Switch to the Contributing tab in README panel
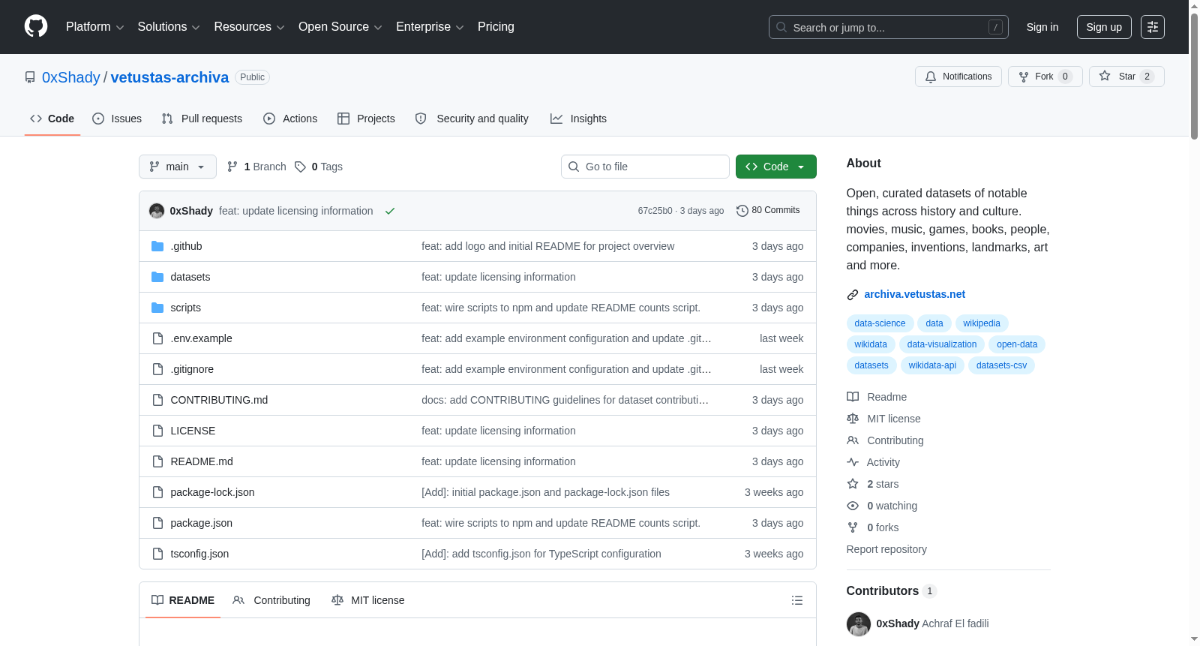This screenshot has width=1200, height=646. pos(271,600)
